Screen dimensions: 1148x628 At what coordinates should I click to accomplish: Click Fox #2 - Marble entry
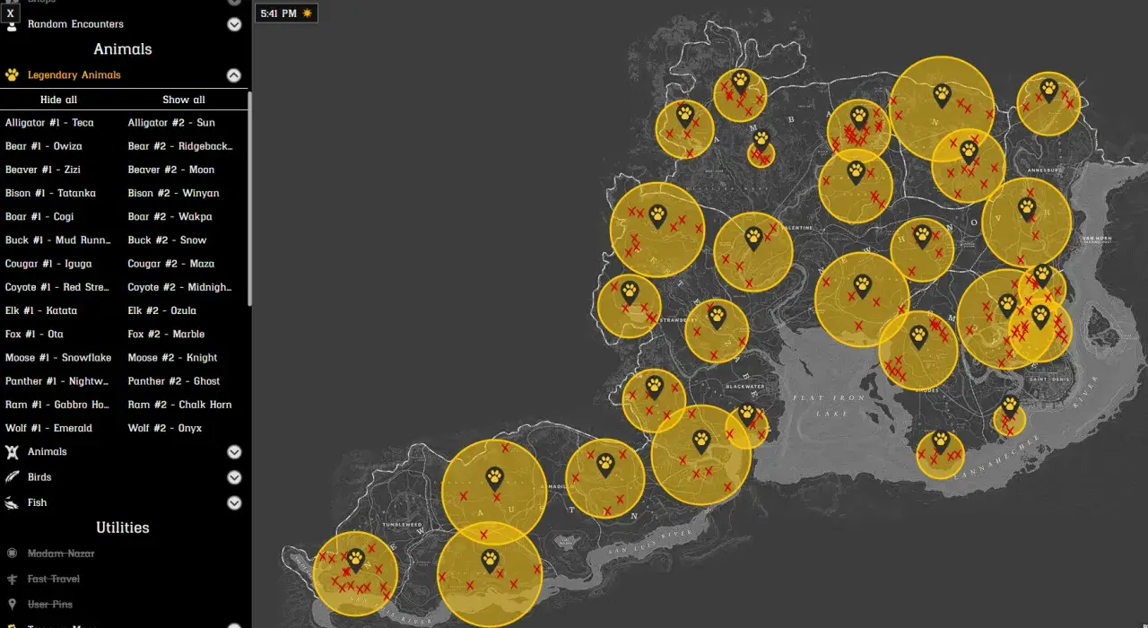166,334
